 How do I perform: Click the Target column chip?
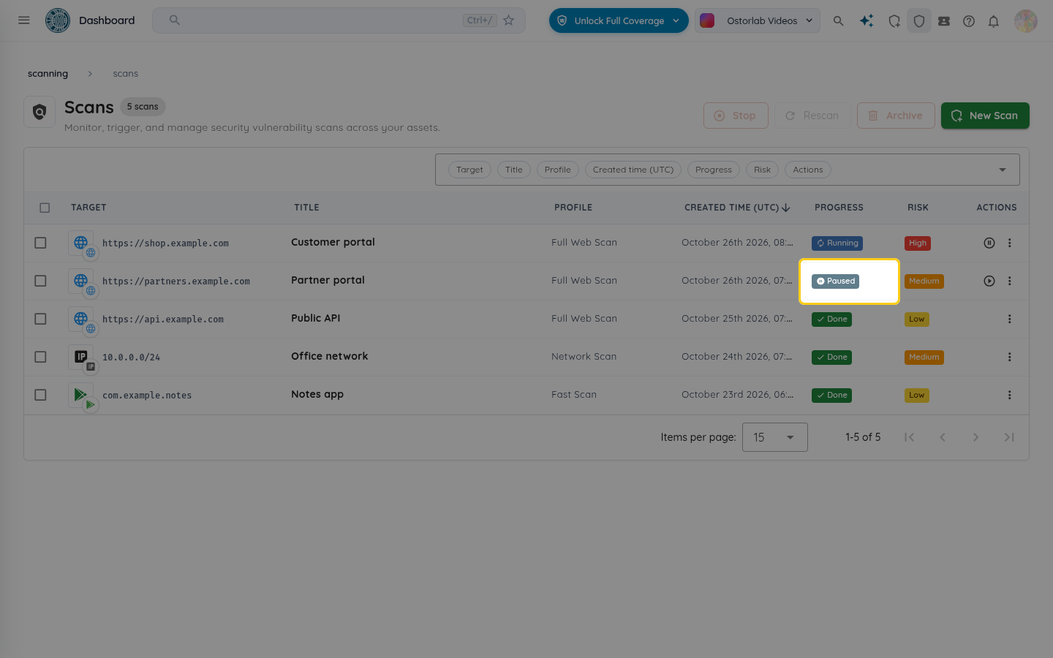469,170
